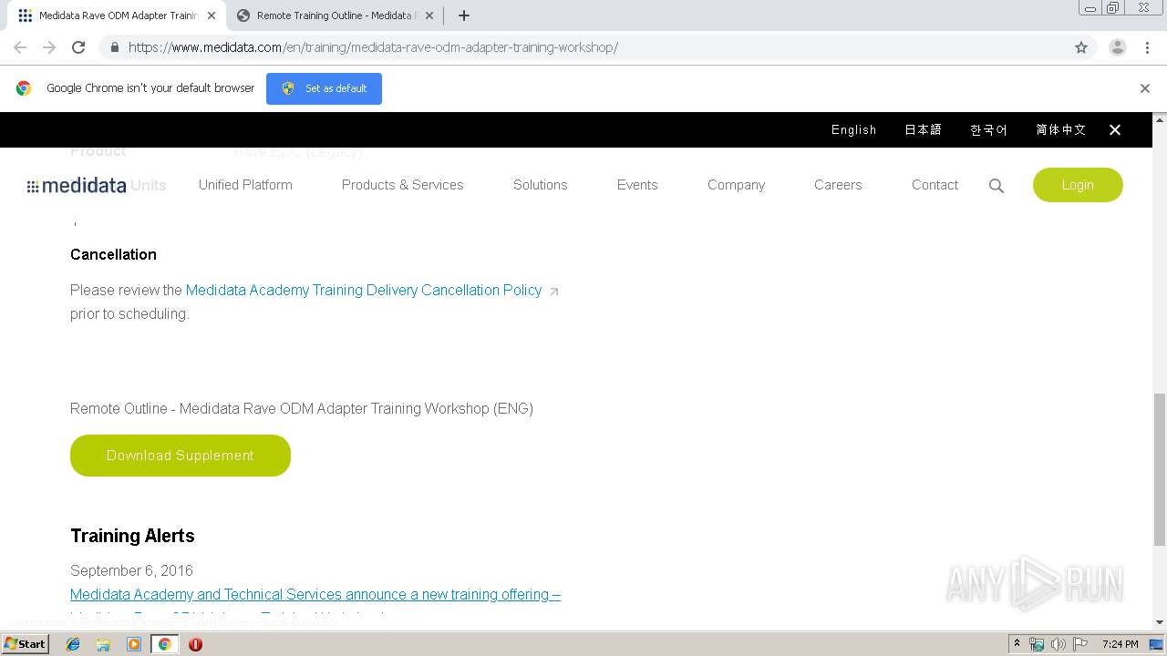The image size is (1167, 656).
Task: Open Products & Services menu
Action: tap(402, 185)
